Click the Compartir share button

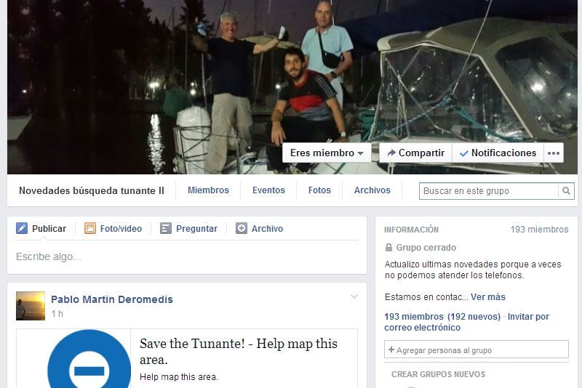click(x=415, y=153)
